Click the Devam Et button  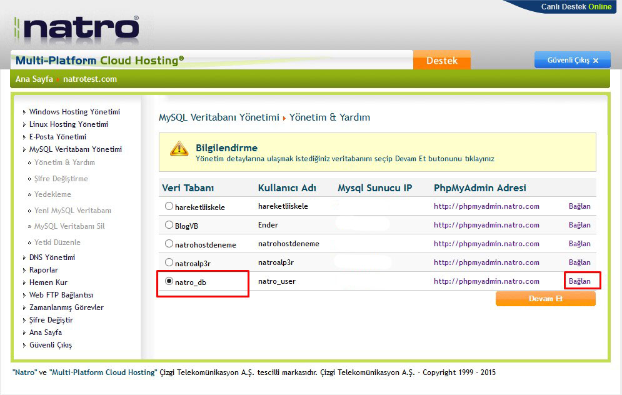click(x=546, y=299)
